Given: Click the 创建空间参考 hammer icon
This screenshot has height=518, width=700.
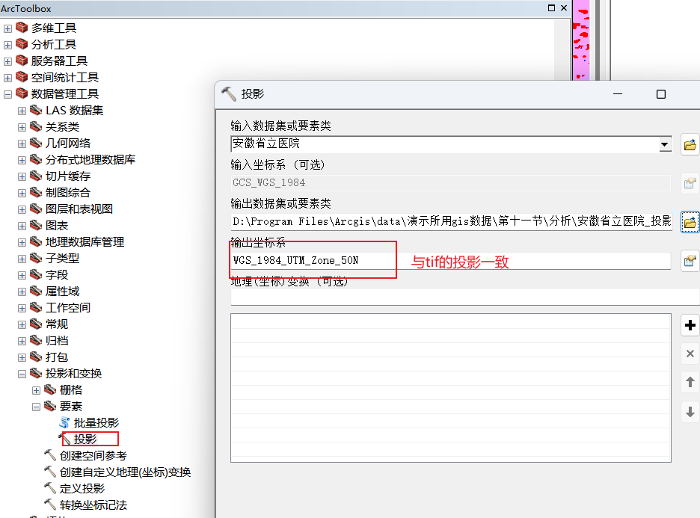Looking at the screenshot, I should (x=50, y=455).
